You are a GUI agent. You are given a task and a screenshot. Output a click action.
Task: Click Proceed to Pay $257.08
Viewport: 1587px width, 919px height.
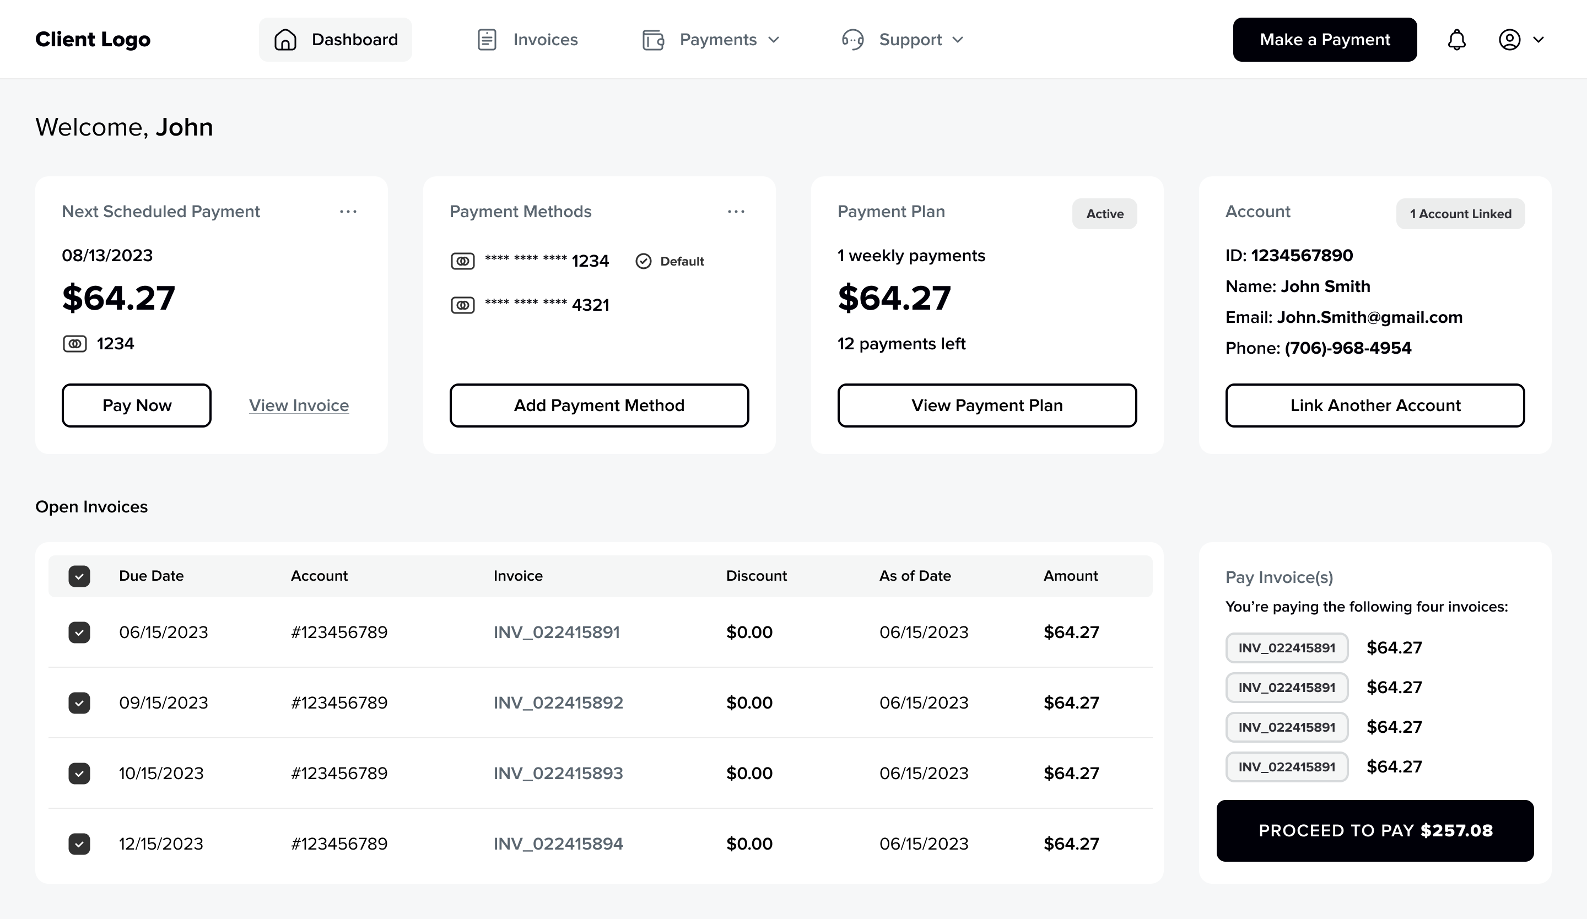tap(1375, 830)
